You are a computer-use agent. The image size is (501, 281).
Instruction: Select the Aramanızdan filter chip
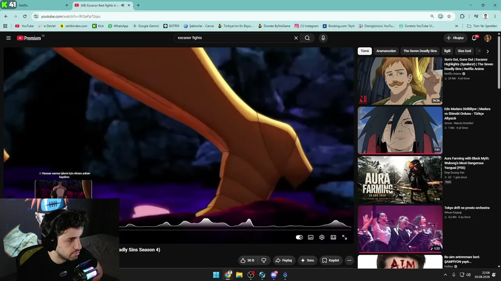pos(386,51)
